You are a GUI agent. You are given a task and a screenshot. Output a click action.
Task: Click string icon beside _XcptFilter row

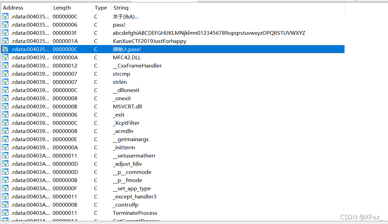[5, 123]
